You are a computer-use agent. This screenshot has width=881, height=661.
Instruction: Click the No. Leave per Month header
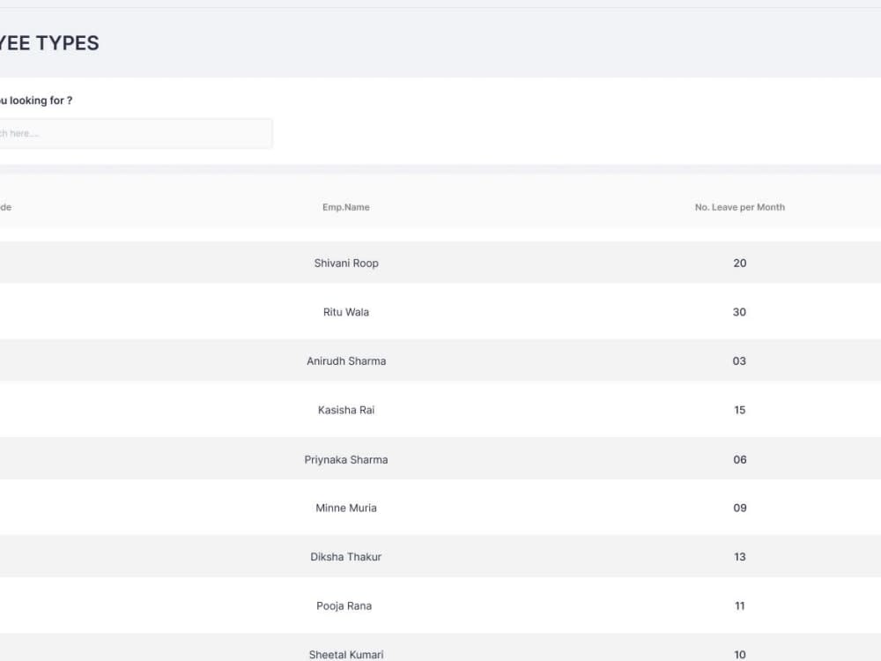(x=739, y=207)
